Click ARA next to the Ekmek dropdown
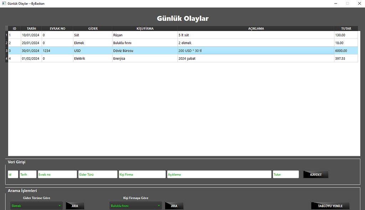Viewport: 365px width, 210px height. click(x=75, y=206)
